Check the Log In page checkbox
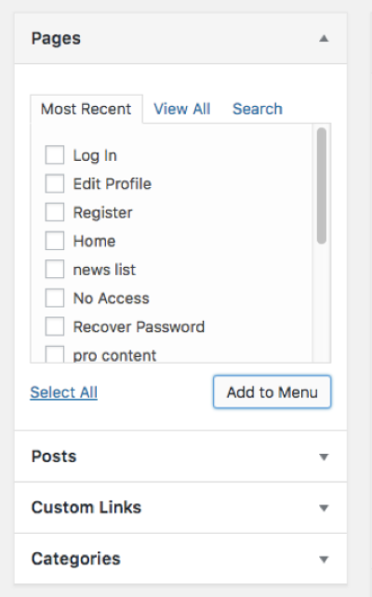 coord(55,155)
